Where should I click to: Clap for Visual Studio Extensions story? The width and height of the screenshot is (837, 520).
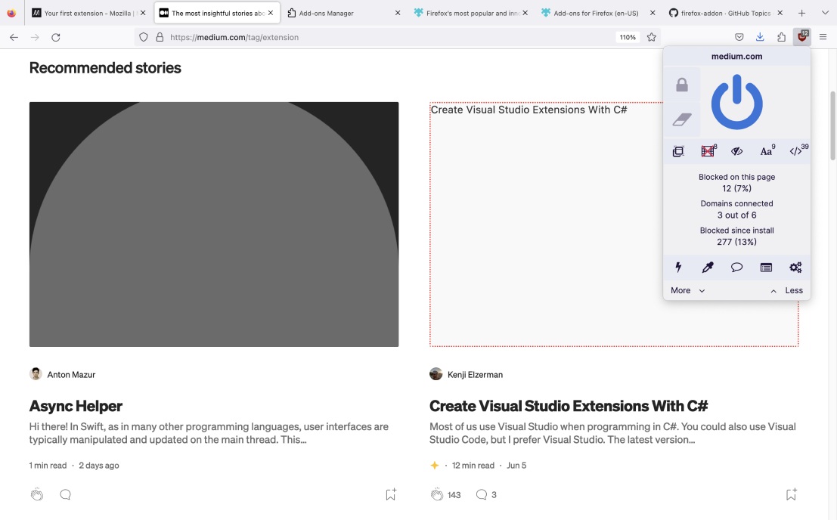(437, 494)
